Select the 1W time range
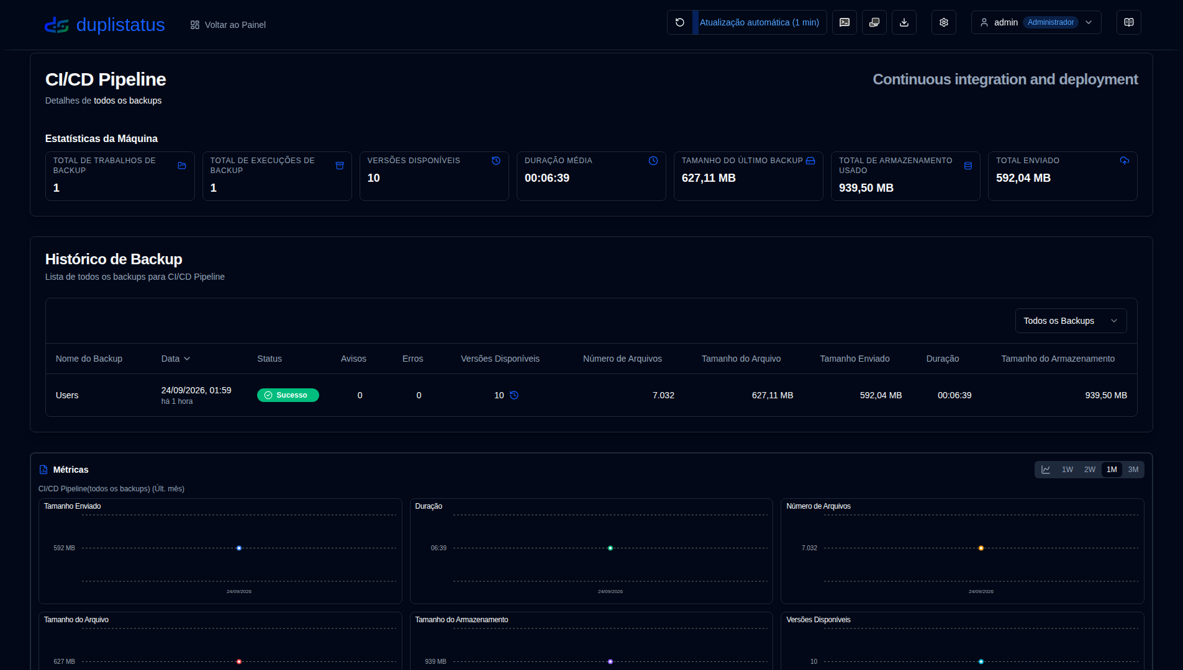1183x670 pixels. tap(1067, 470)
